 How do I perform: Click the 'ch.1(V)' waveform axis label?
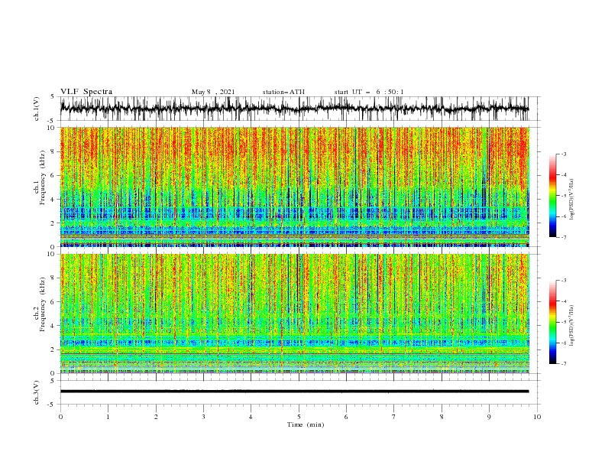click(37, 109)
